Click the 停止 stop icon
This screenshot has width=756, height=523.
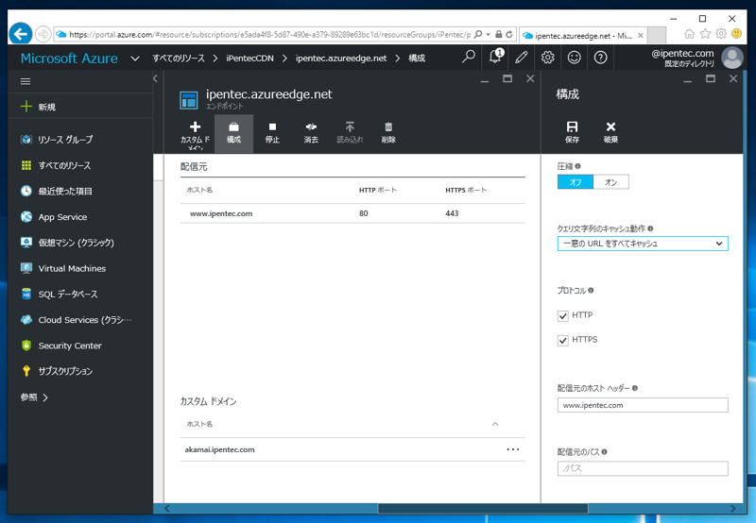pos(272,127)
